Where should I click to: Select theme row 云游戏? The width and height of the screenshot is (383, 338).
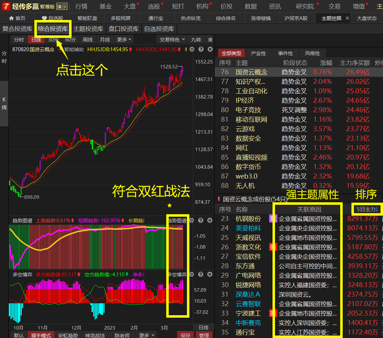(299, 129)
